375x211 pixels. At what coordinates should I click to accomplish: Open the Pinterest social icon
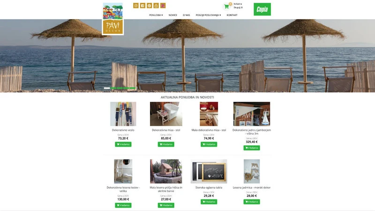point(149,6)
